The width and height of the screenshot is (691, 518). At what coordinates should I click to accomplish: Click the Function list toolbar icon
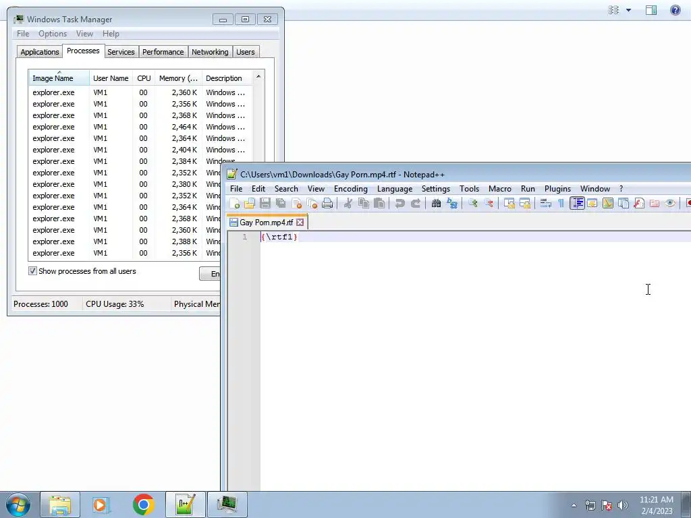click(639, 203)
